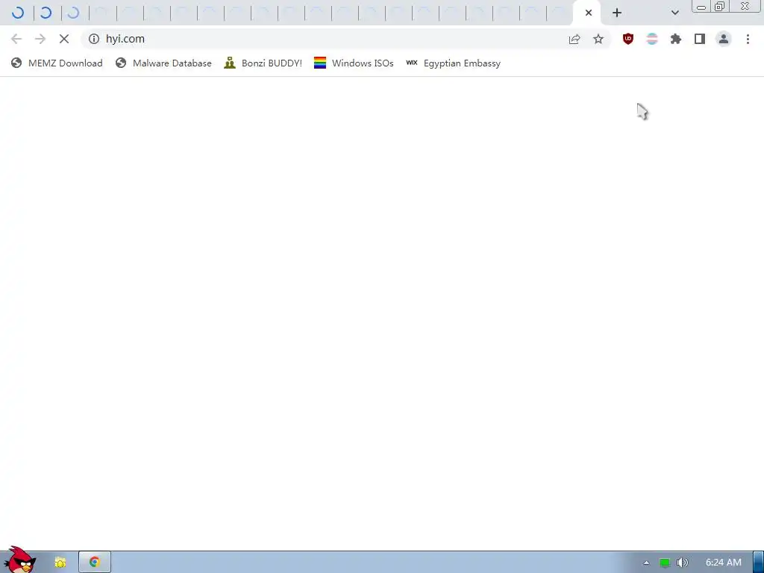This screenshot has height=573, width=764.
Task: Open Bonzi BUDDY! bookmark
Action: [263, 63]
